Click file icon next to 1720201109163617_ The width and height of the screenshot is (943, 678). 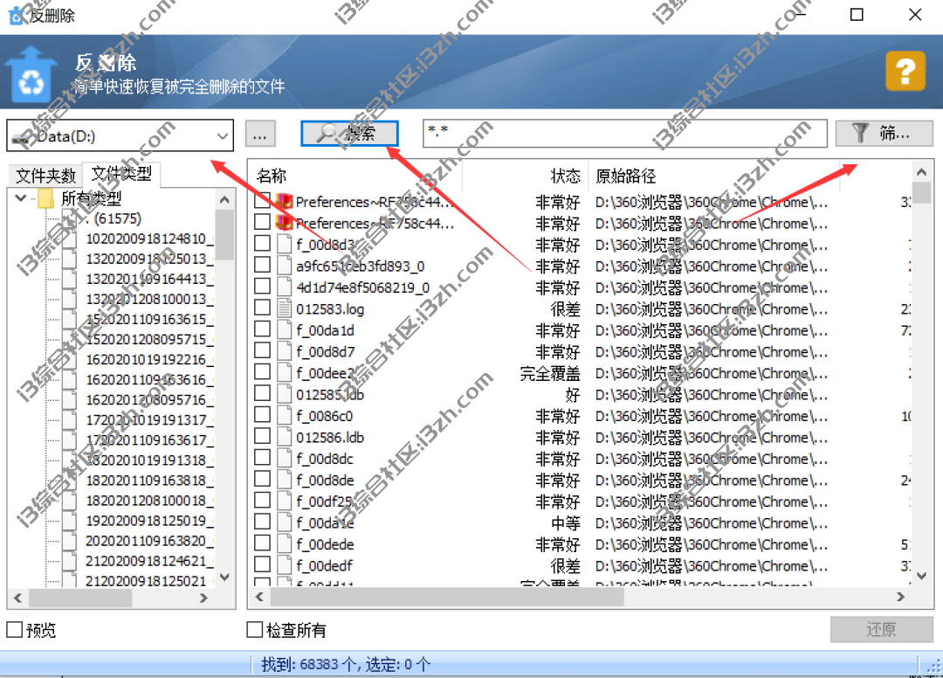pos(70,440)
